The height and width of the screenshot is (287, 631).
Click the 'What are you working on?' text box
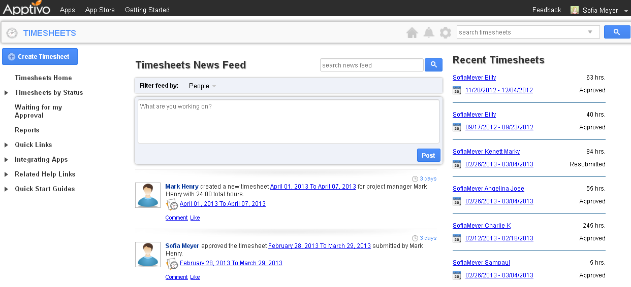click(288, 121)
